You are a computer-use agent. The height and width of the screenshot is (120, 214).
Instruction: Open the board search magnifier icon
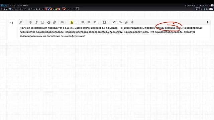coord(186,5)
